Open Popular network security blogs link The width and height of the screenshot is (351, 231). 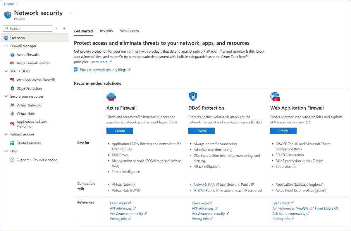pyautogui.click(x=105, y=70)
